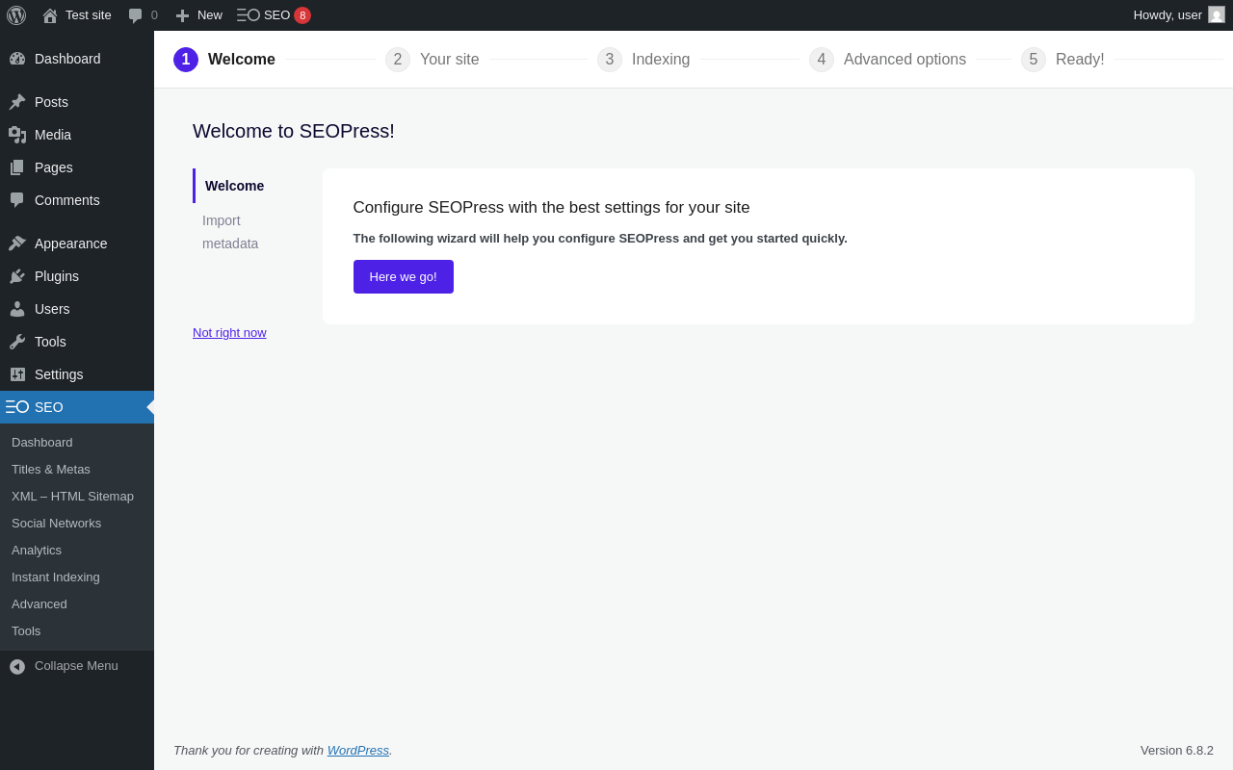Click the Media library icon
Screen dimensions: 1233x770
pos(17,135)
